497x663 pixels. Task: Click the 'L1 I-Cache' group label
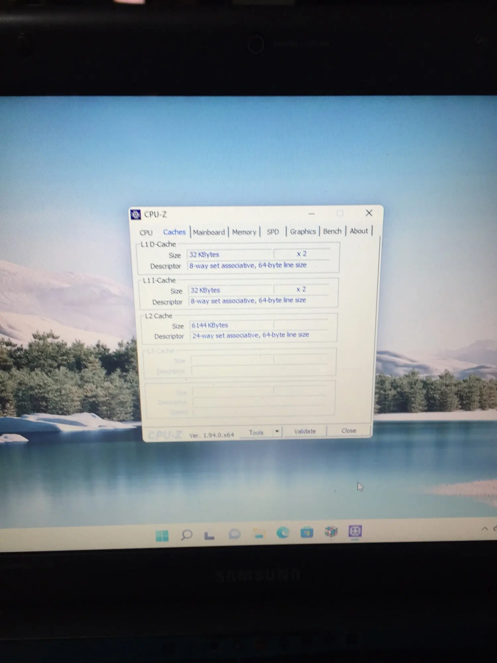point(159,280)
